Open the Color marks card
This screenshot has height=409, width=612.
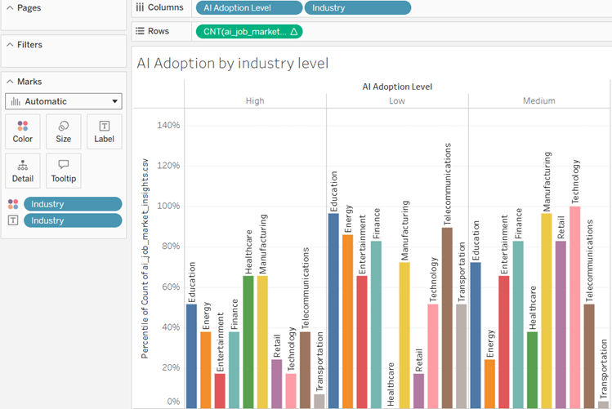tap(23, 131)
